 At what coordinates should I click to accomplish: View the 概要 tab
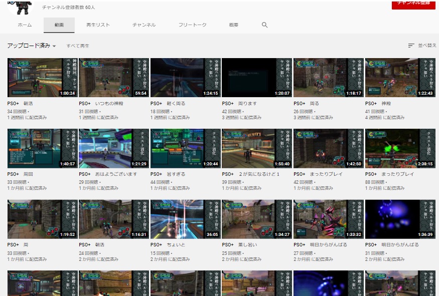(234, 25)
